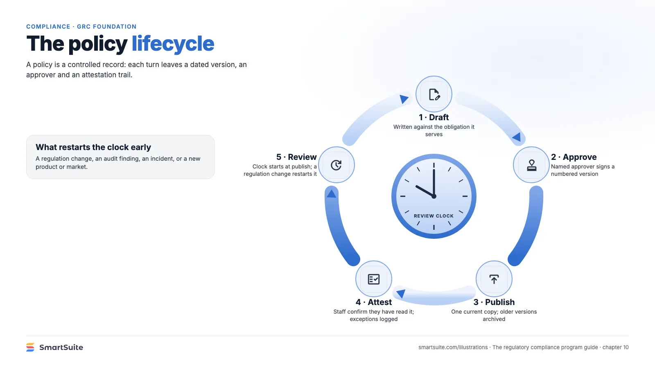This screenshot has height=368, width=655.
Task: Click the SmartSuite wordmark text
Action: pyautogui.click(x=61, y=347)
